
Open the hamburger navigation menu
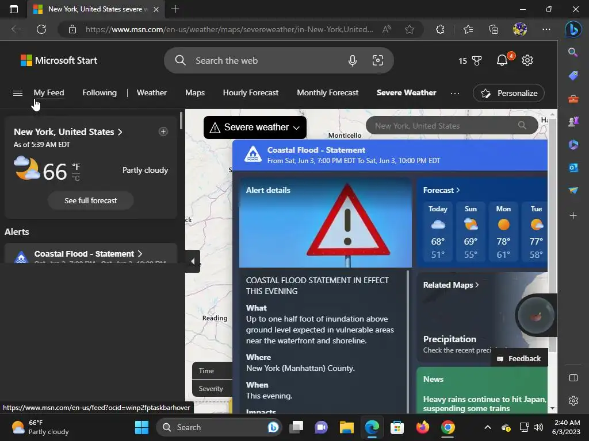pyautogui.click(x=18, y=93)
